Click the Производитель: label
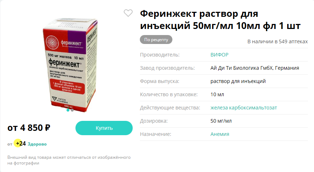The height and width of the screenshot is (172, 314). pos(160,55)
